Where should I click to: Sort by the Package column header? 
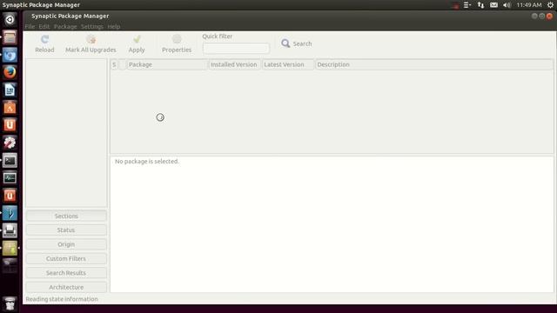pyautogui.click(x=166, y=64)
